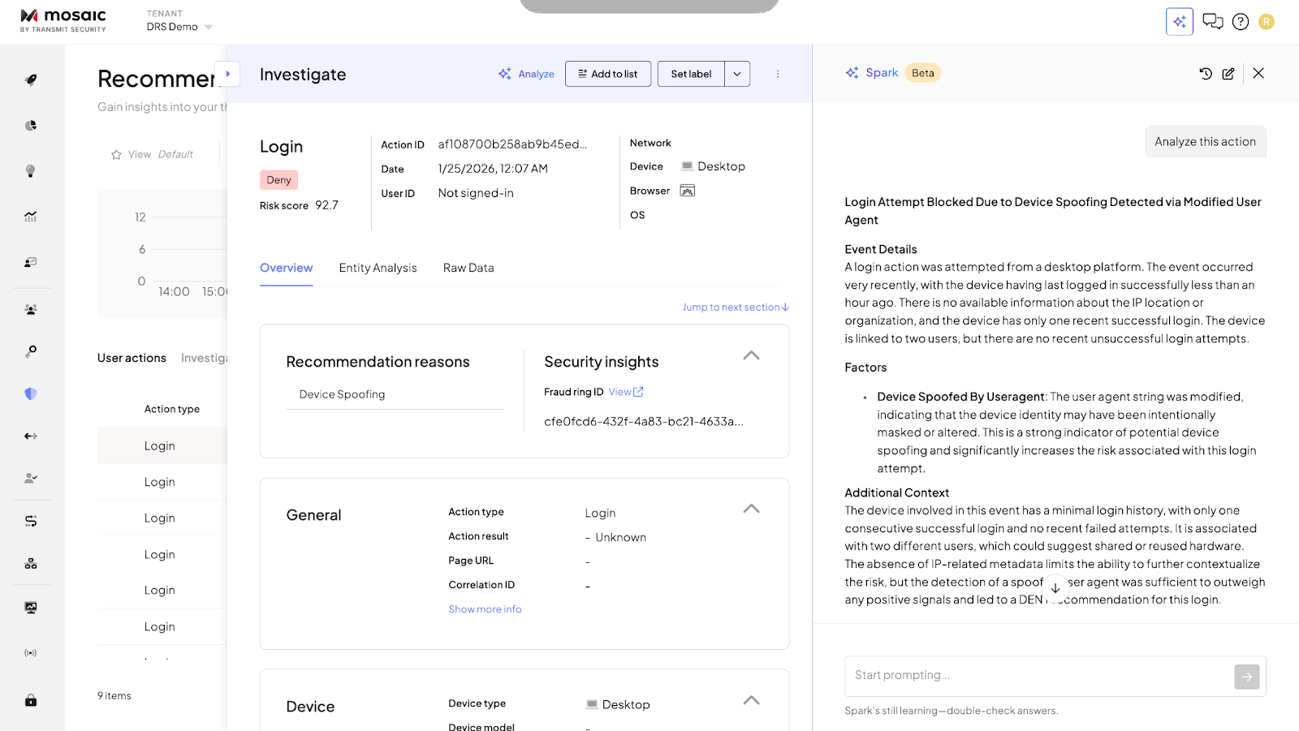The height and width of the screenshot is (731, 1299).
Task: Open the help question mark icon
Action: (x=1240, y=22)
